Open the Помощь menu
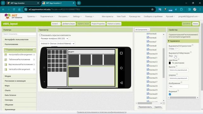 coord(89,16)
